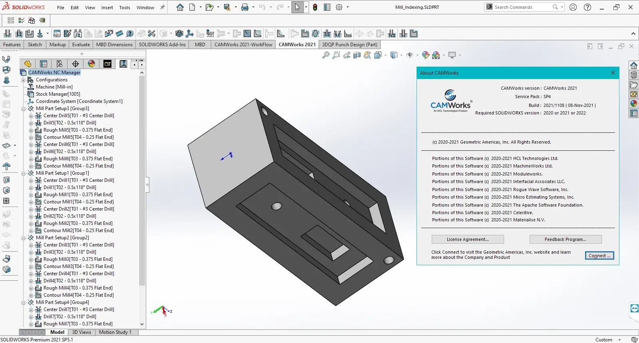Open the dropdown arrow beside Options gear
The image size is (639, 343).
[347, 7]
